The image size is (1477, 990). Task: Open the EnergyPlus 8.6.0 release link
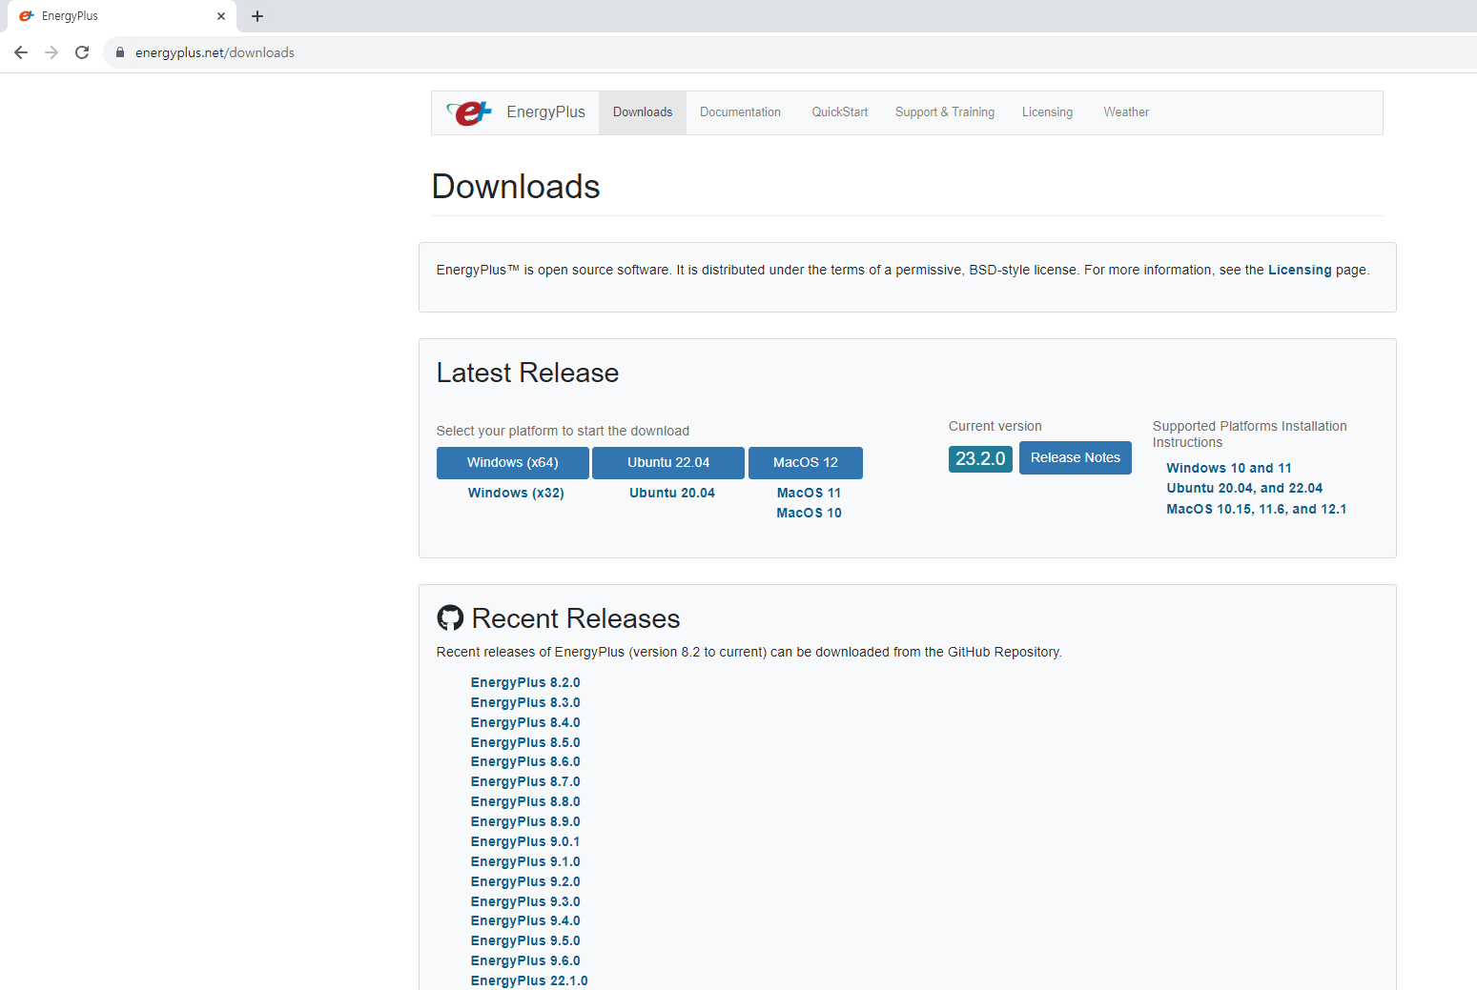(525, 761)
